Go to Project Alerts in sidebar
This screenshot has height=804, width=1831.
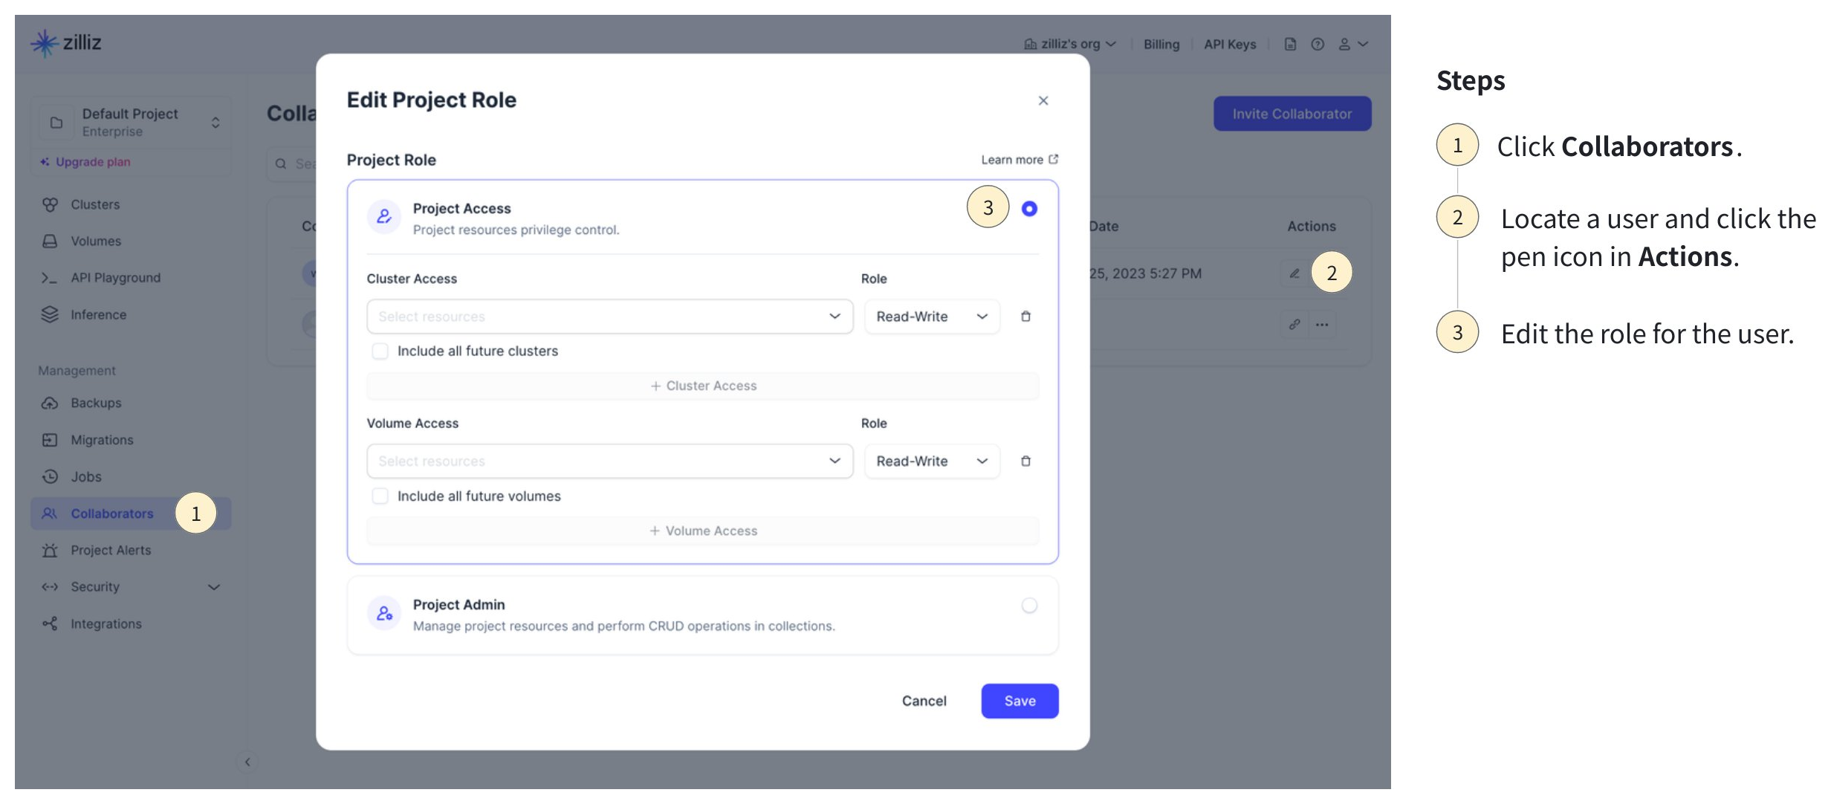[111, 550]
